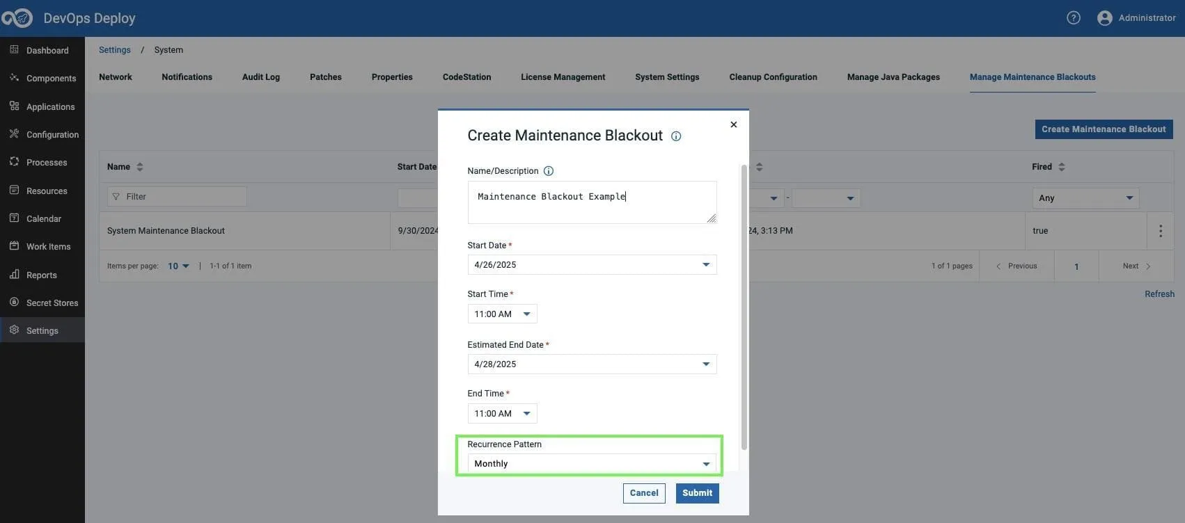
Task: Expand the Recurrence Pattern Monthly dropdown
Action: click(592, 464)
